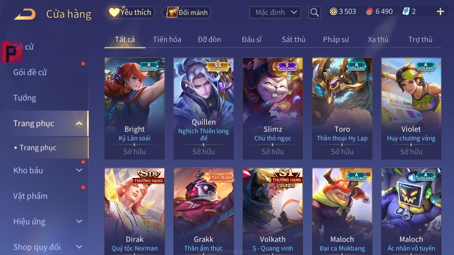Viewport: 454px width, 255px height.
Task: Open Tướng in the sidebar
Action: pos(25,98)
